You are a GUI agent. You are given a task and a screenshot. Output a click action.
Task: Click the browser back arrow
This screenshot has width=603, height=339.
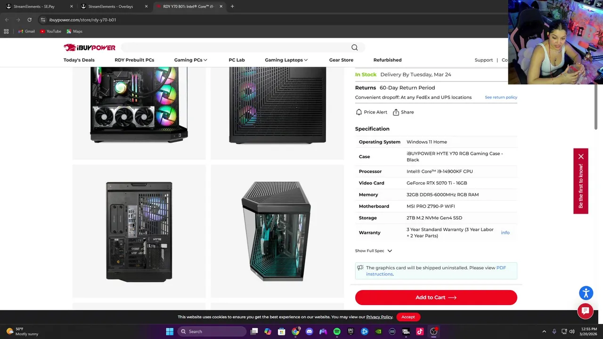7,20
